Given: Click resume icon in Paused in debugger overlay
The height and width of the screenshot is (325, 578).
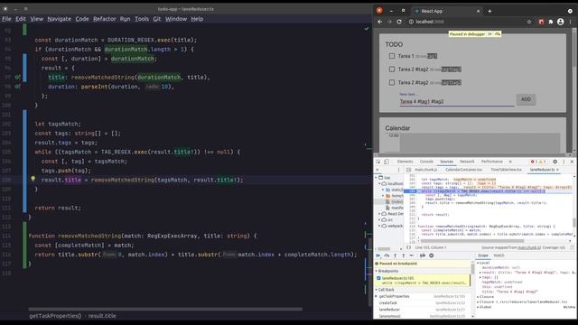Looking at the screenshot, I should pyautogui.click(x=489, y=34).
